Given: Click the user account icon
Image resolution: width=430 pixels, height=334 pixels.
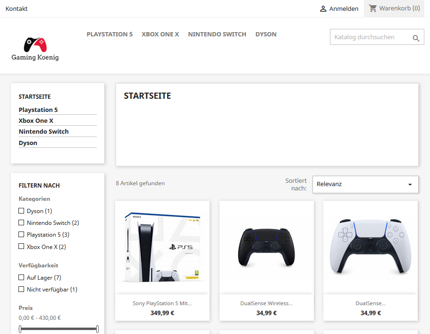Looking at the screenshot, I should 323,9.
